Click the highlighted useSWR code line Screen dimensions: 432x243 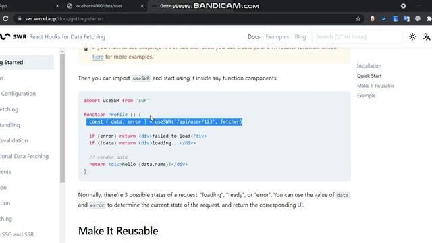(x=164, y=122)
